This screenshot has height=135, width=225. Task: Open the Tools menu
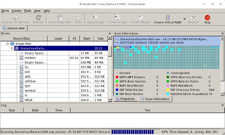point(28,11)
